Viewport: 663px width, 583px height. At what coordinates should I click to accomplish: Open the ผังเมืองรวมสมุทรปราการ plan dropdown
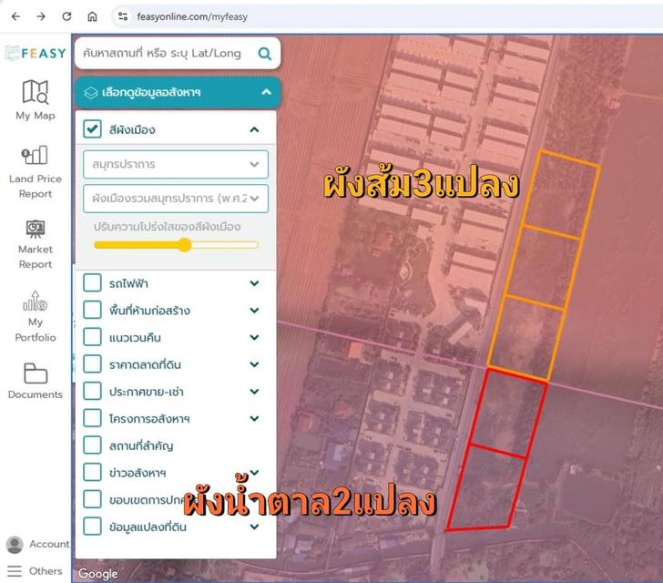176,199
